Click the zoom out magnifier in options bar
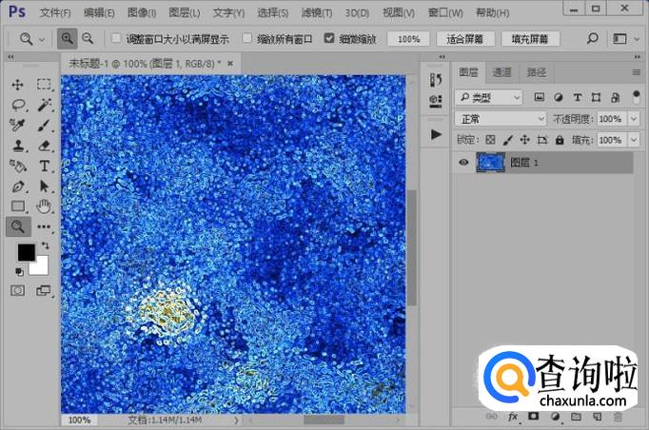The width and height of the screenshot is (649, 430). 88,39
